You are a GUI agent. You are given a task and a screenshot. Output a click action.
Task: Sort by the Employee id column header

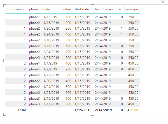(16, 9)
